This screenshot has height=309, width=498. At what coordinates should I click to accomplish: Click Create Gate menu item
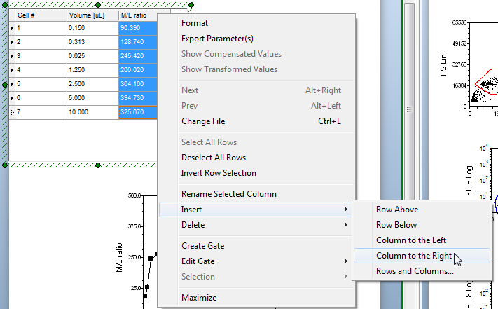[202, 246]
